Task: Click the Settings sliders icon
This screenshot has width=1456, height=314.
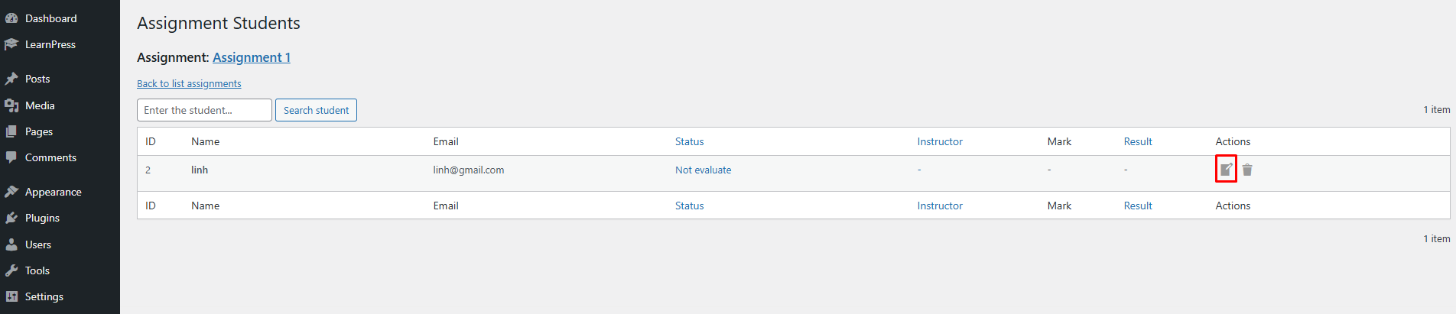Action: [11, 296]
